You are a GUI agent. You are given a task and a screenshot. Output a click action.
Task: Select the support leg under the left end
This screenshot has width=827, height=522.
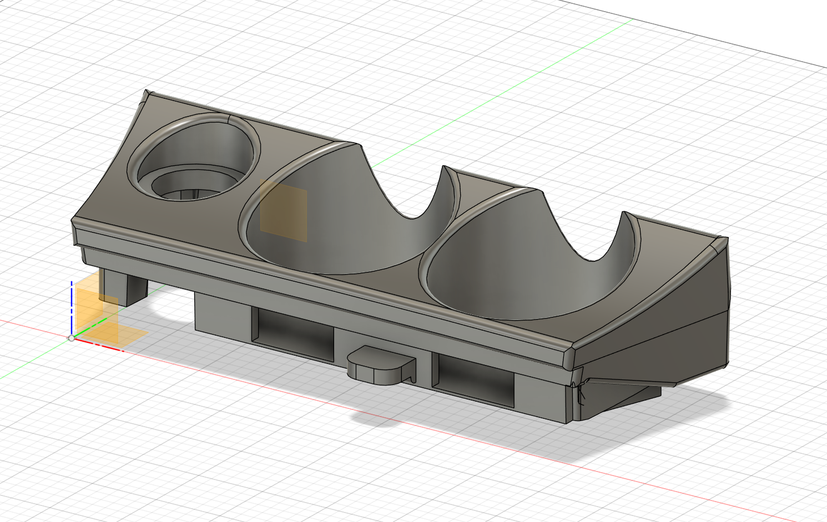pyautogui.click(x=123, y=288)
